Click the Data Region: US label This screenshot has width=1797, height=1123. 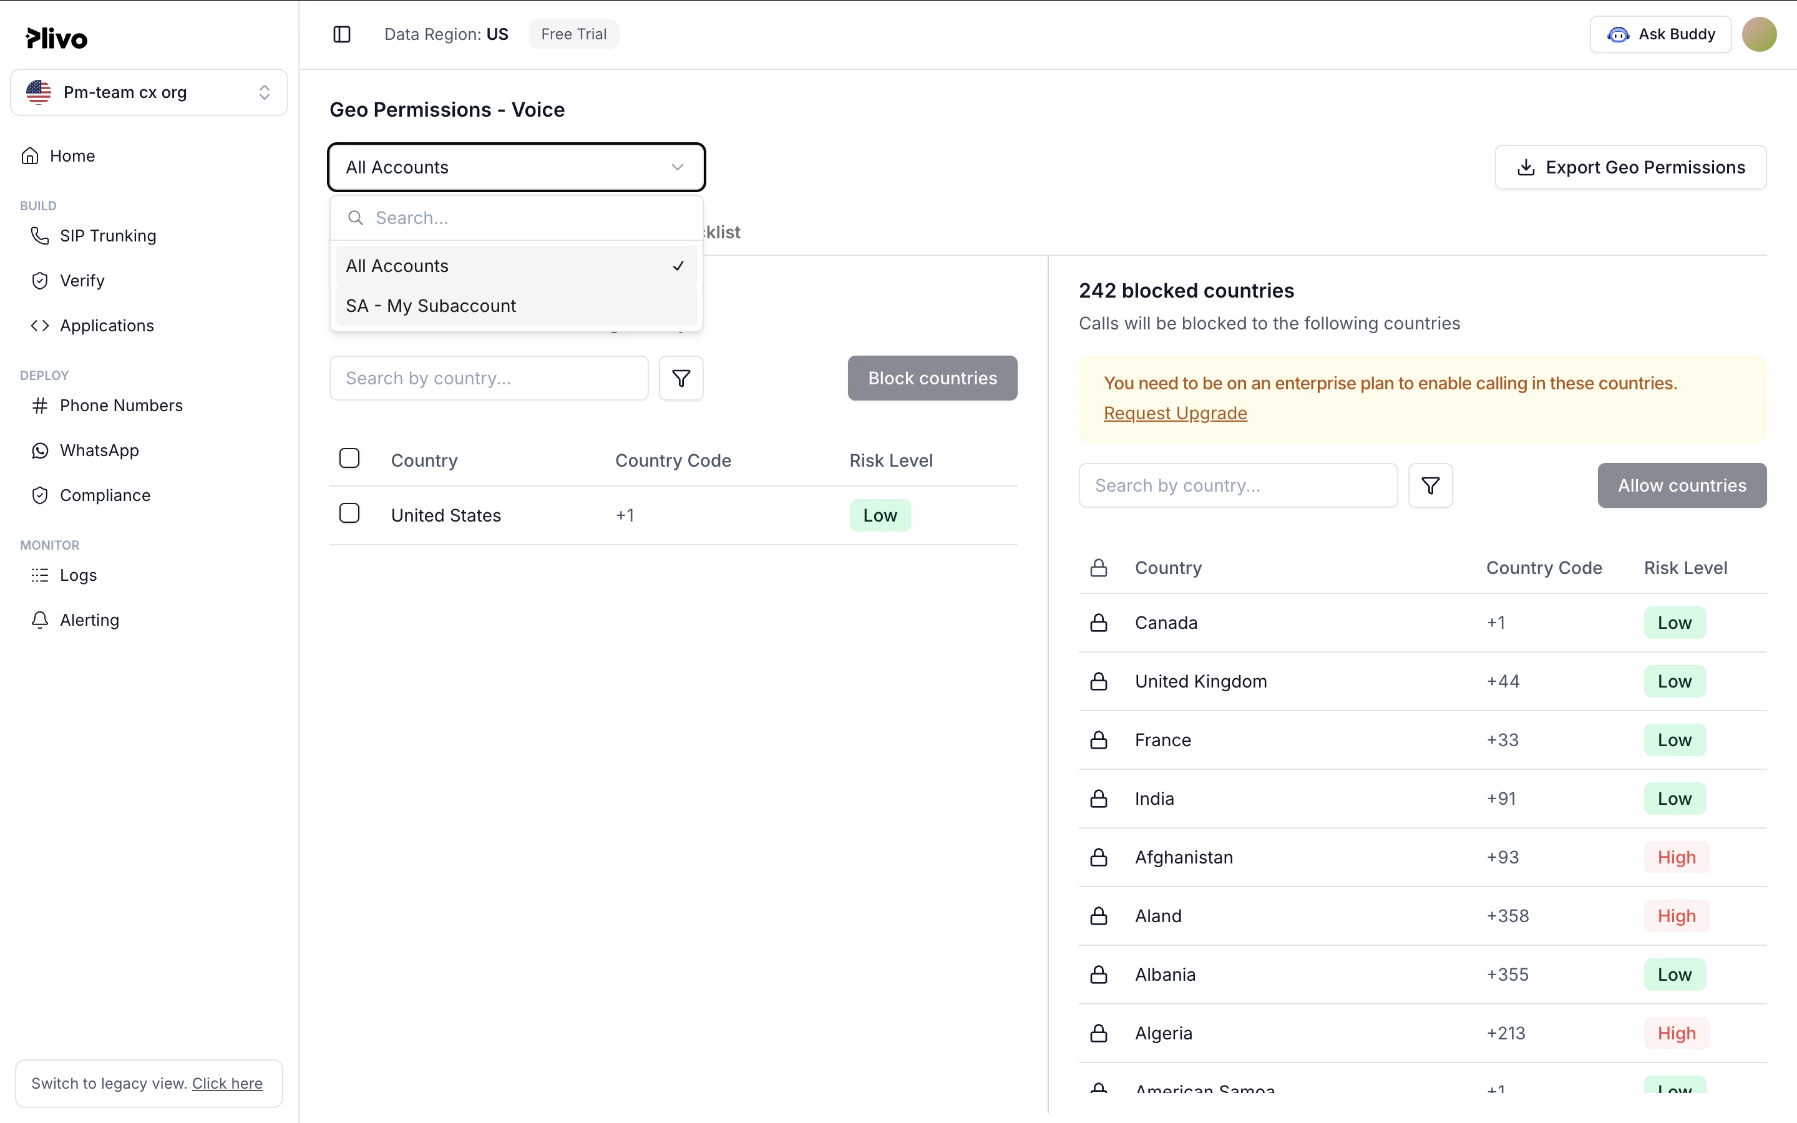tap(446, 34)
